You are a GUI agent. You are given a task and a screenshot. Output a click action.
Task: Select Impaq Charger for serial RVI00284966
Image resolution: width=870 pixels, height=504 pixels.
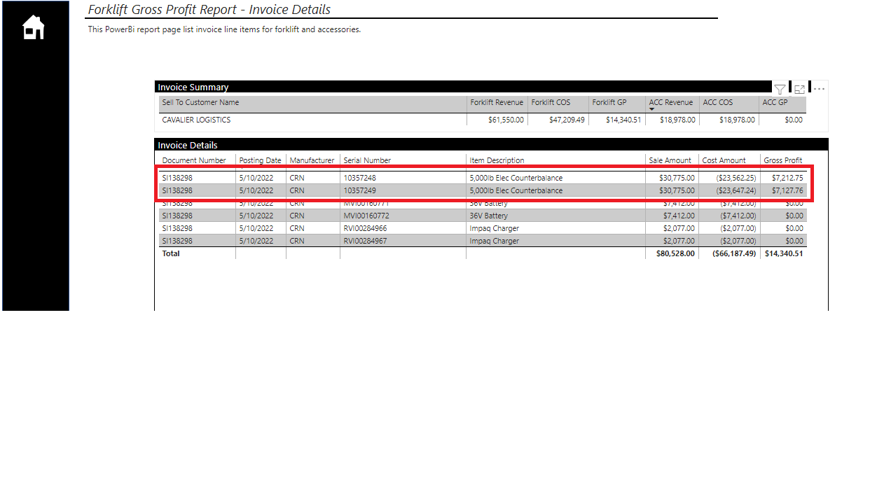click(495, 228)
